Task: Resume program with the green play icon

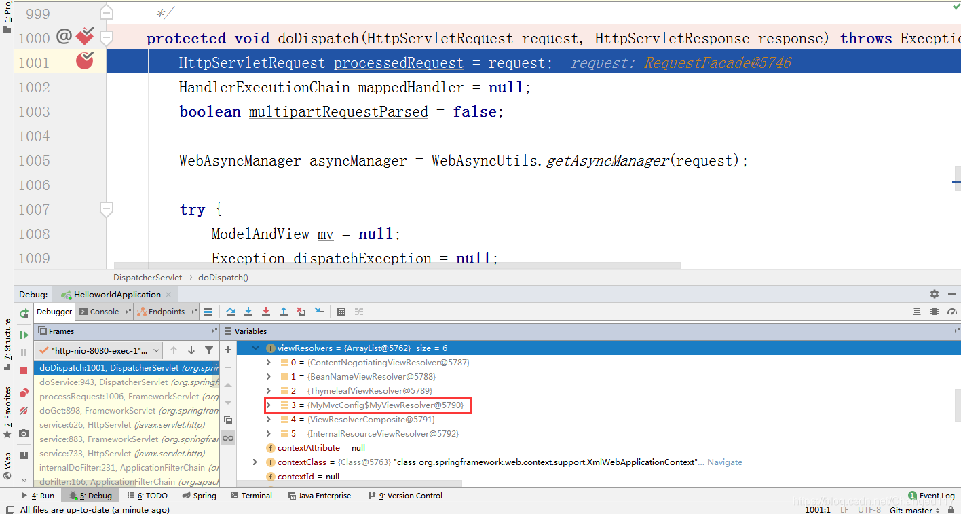Action: point(24,335)
